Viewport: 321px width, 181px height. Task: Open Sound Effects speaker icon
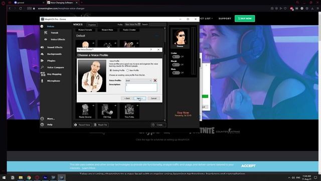[x=42, y=47]
